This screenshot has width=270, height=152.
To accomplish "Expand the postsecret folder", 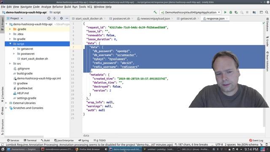I will (x=14, y=54).
